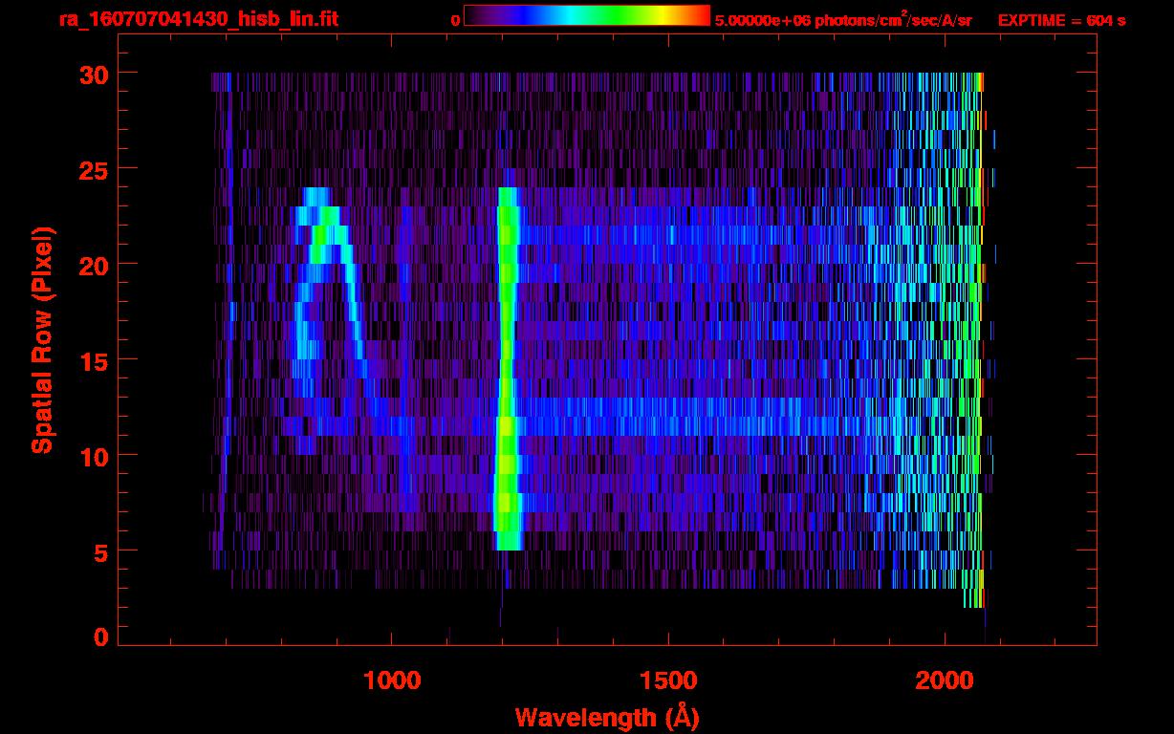Click the 20 spatial row tick label

tap(93, 265)
